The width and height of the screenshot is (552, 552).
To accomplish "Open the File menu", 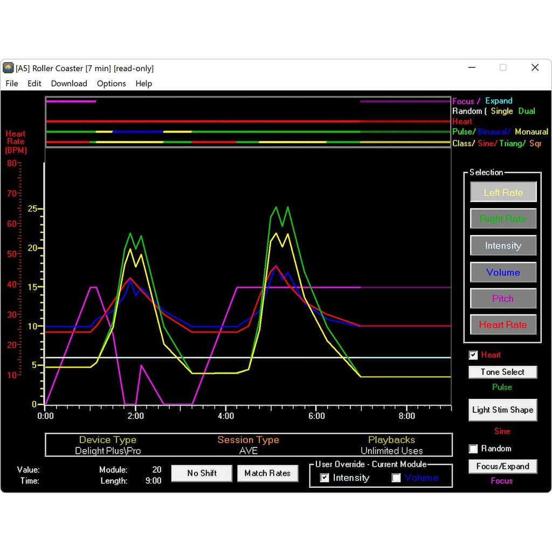I will click(x=11, y=84).
